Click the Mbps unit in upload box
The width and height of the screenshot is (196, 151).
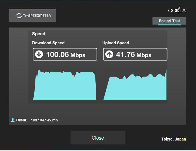tap(144, 55)
